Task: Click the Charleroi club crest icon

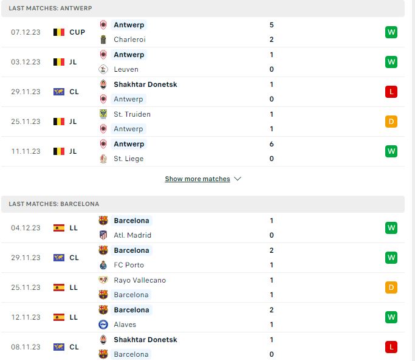Action: click(x=103, y=40)
